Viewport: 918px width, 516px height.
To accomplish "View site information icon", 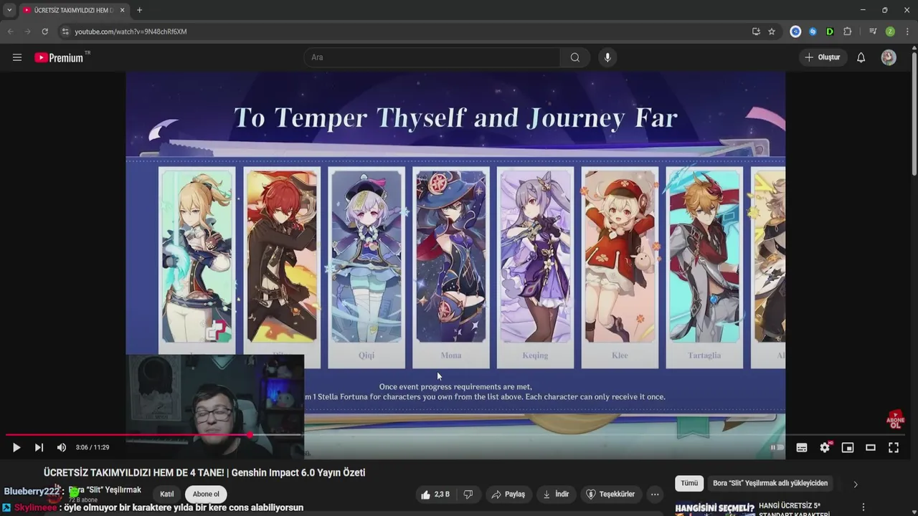I will [65, 32].
